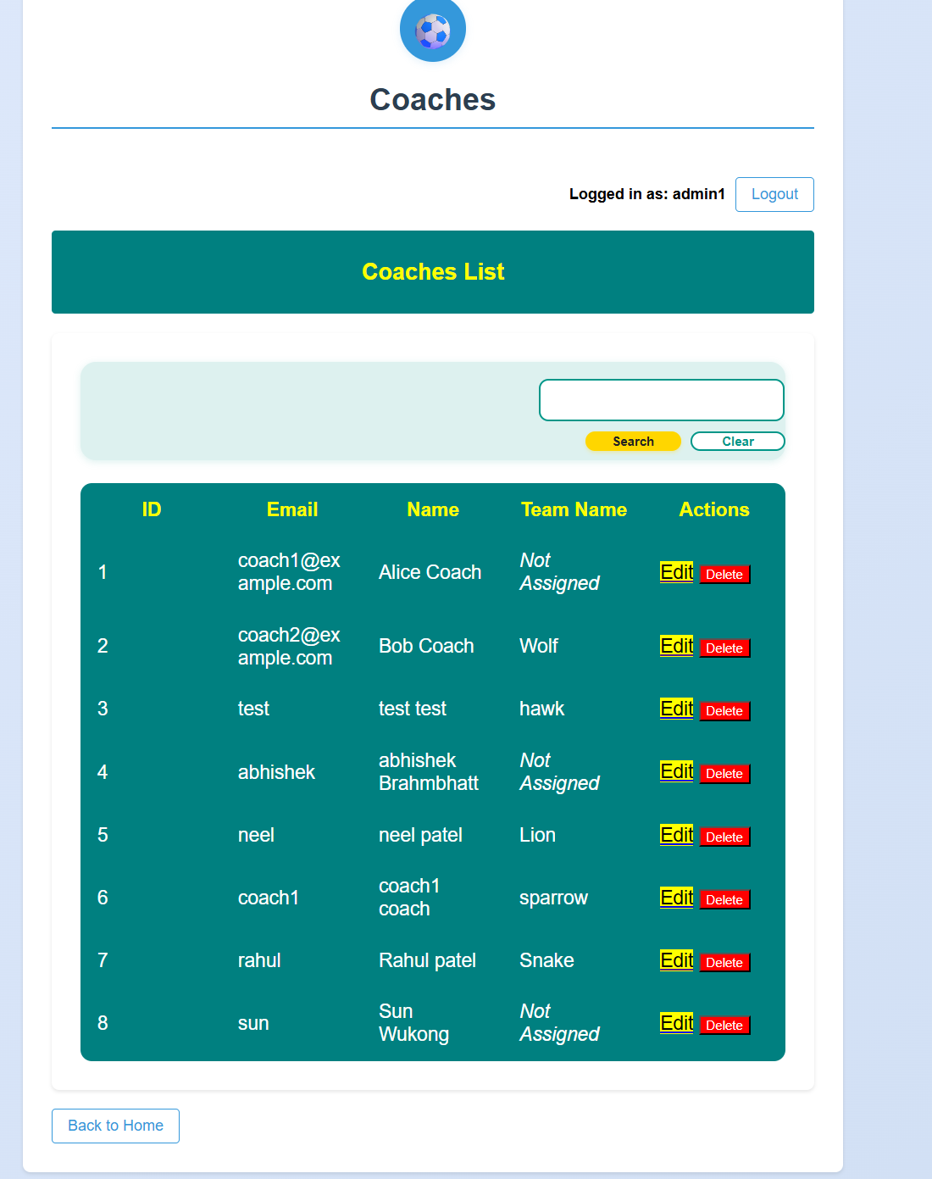Delete the Sun Wukong row
The image size is (932, 1179).
(724, 1026)
